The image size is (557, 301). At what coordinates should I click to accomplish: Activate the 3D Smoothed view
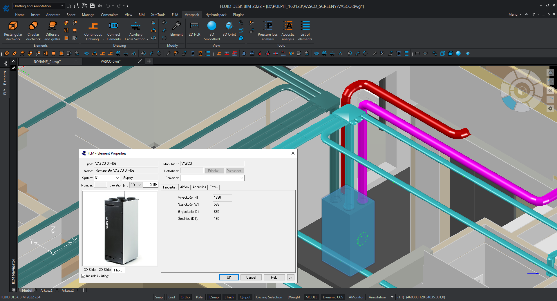(212, 30)
